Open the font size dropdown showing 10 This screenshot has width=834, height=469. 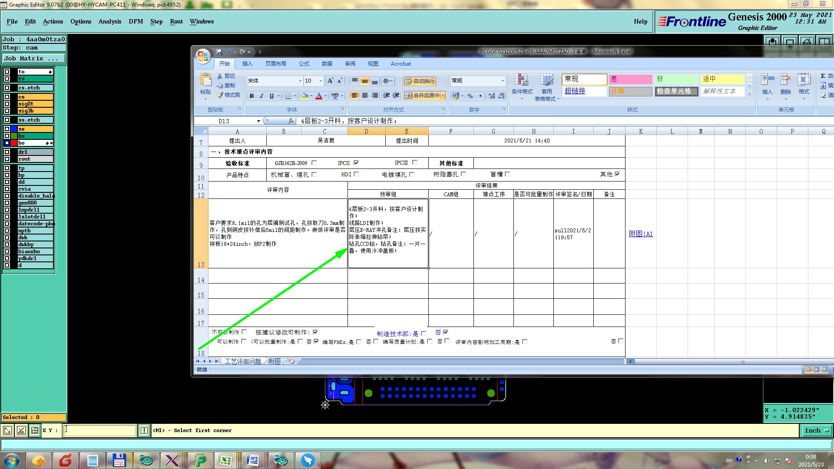point(321,81)
